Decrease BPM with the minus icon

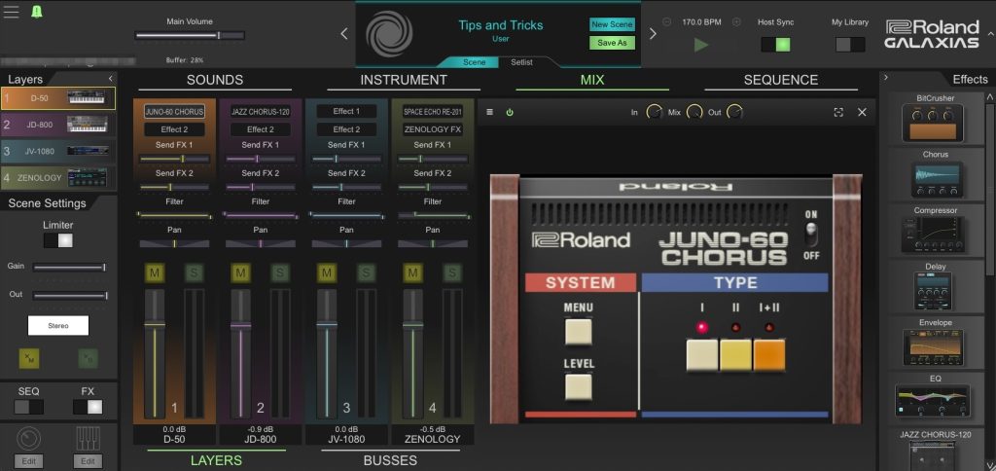pyautogui.click(x=667, y=21)
